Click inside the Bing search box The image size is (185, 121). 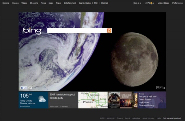77,31
